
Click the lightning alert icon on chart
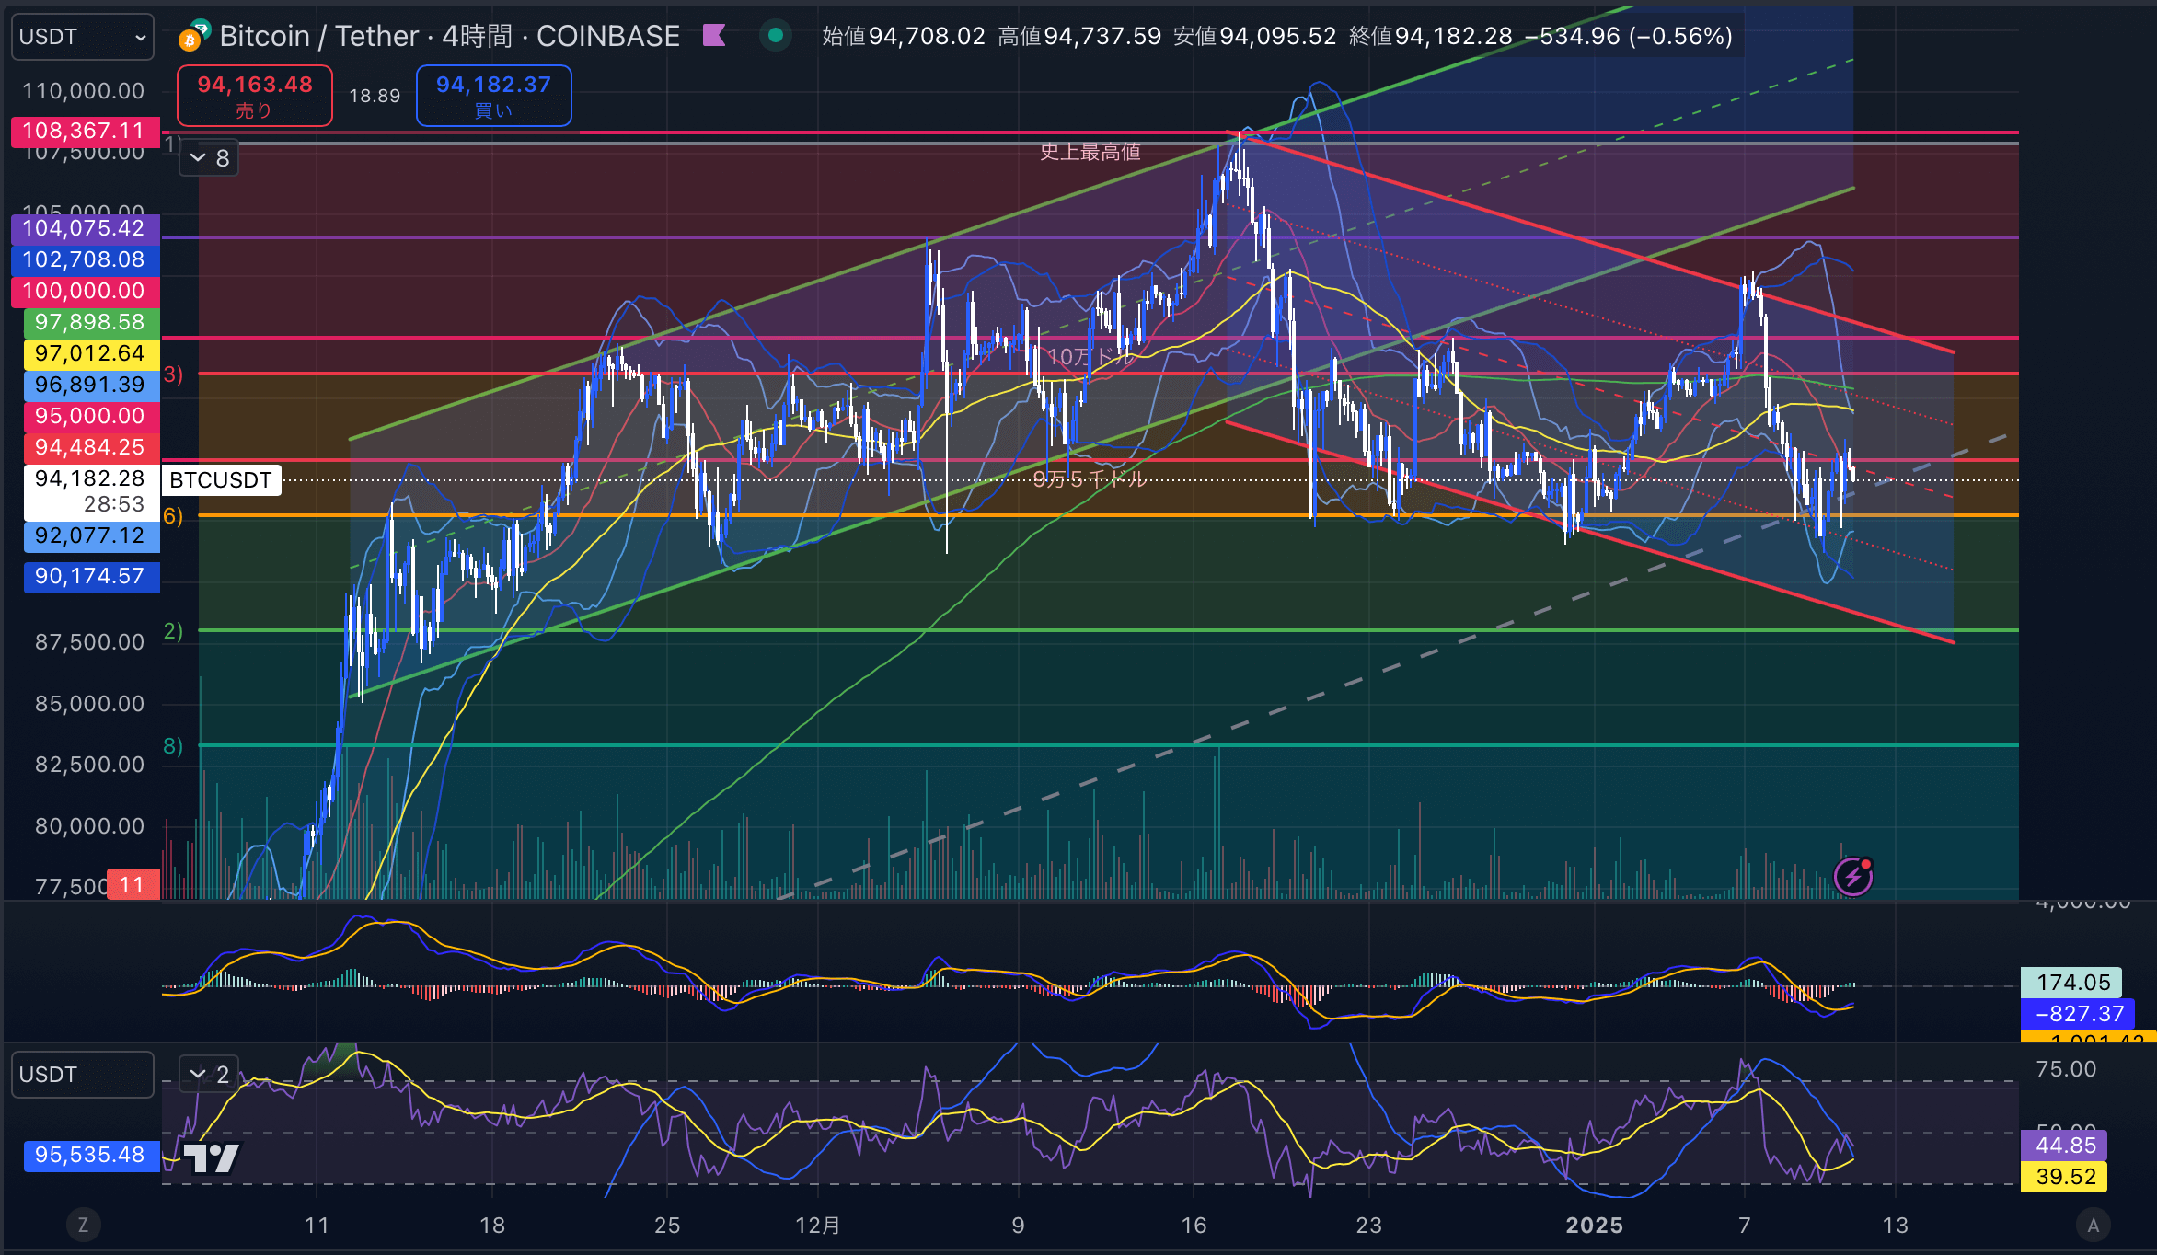coord(1853,876)
